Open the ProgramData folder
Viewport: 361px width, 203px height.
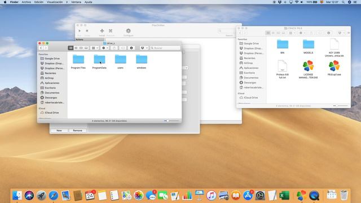point(99,61)
